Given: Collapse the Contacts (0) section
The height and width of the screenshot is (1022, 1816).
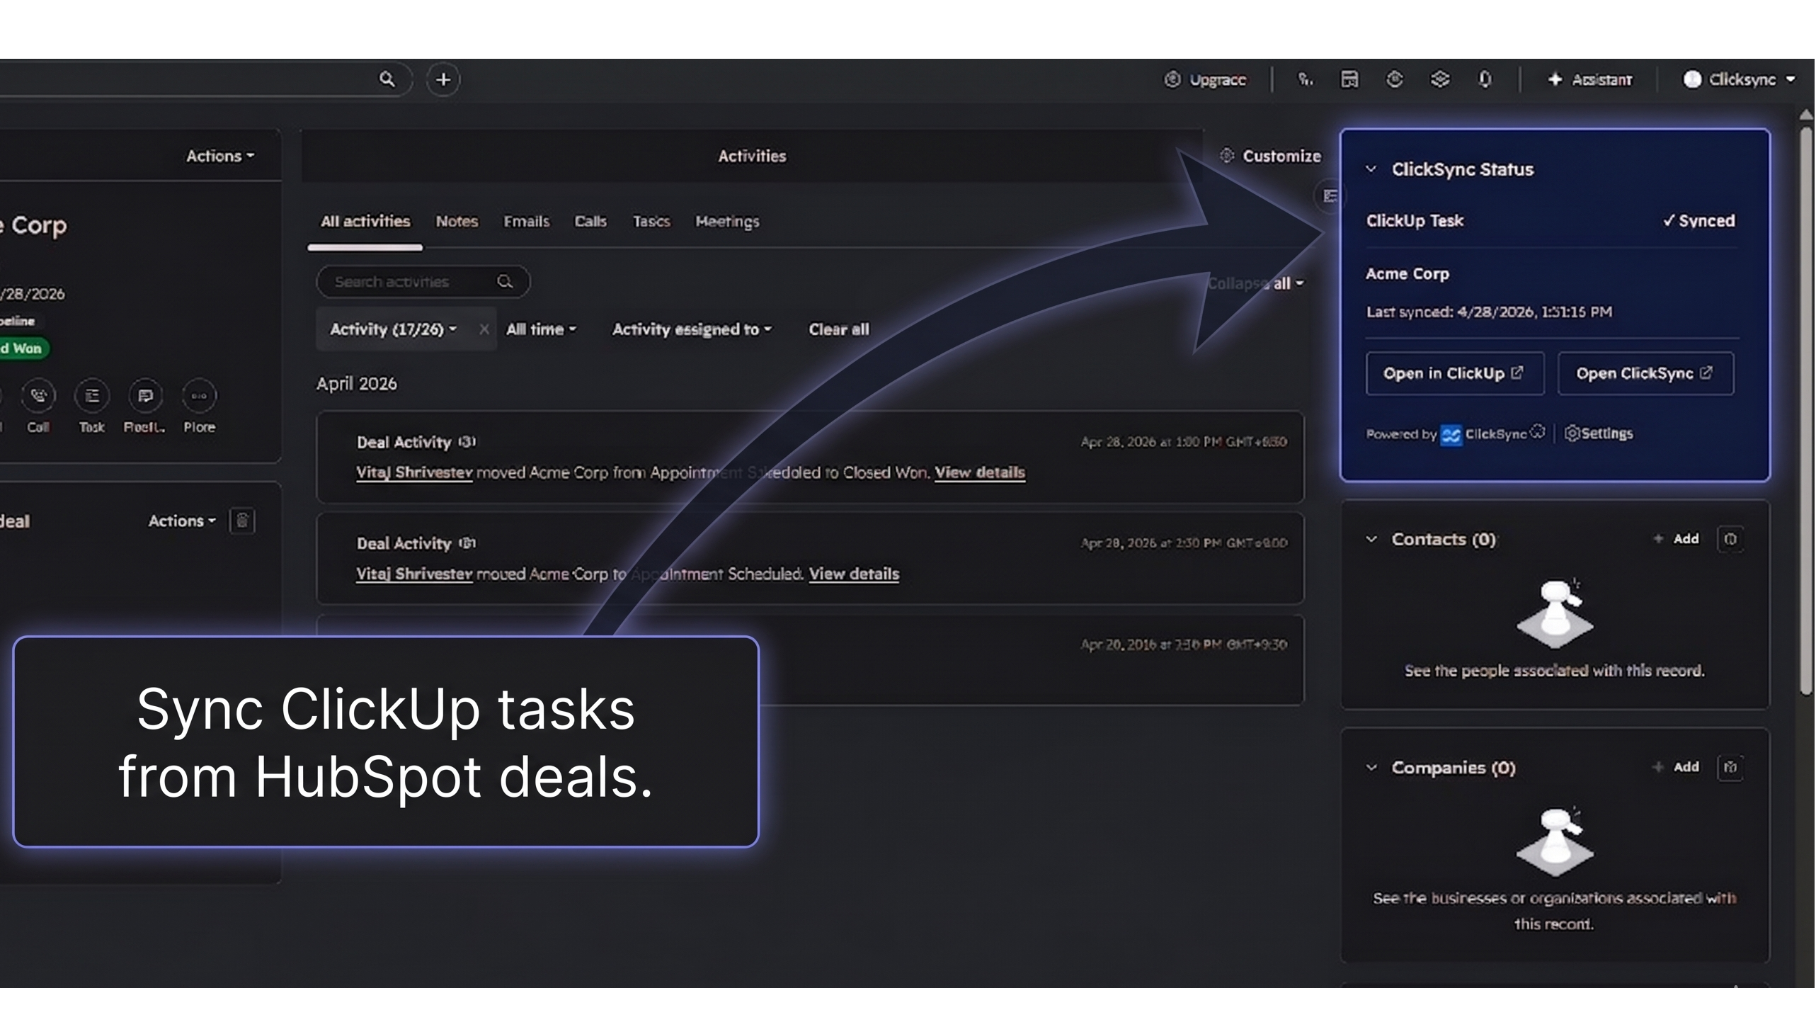Looking at the screenshot, I should click(x=1371, y=539).
